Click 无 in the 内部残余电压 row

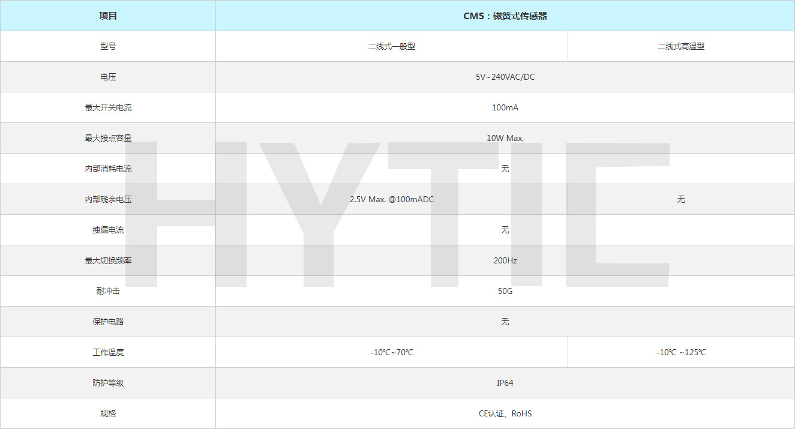(x=681, y=199)
